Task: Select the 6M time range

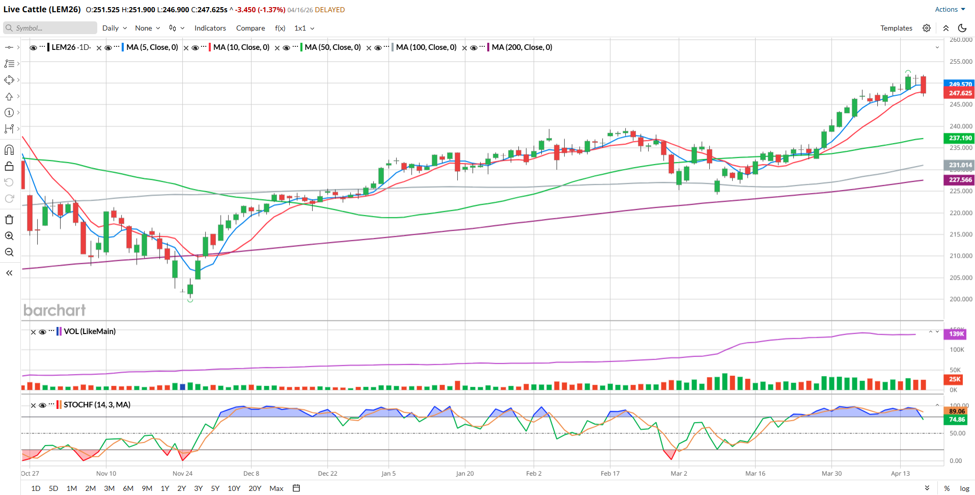Action: 128,488
